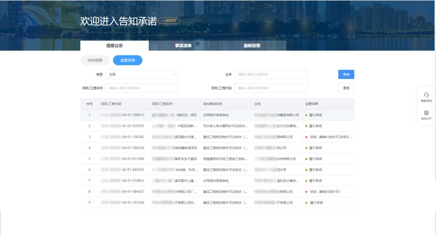Select project code ending -04-01-598013
This screenshot has height=235, width=436.
[123, 115]
